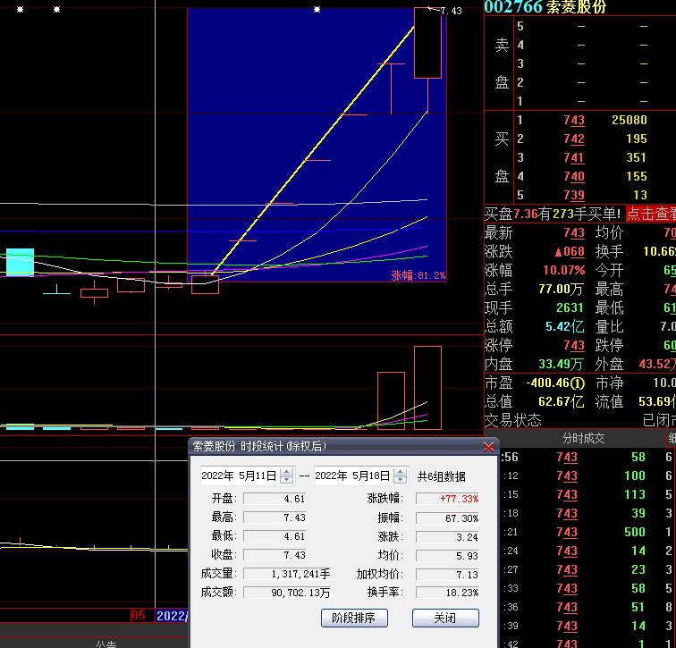Decrease start date with down spinner arrow
The width and height of the screenshot is (676, 648).
pyautogui.click(x=286, y=480)
